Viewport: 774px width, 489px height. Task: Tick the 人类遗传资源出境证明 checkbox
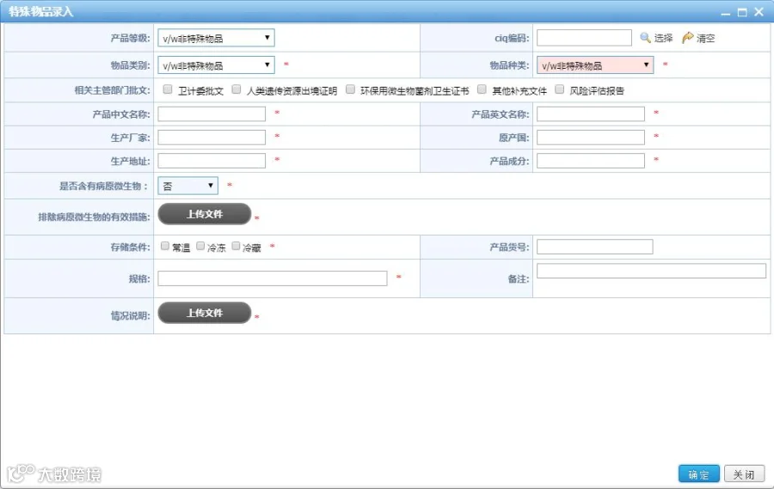coord(236,89)
